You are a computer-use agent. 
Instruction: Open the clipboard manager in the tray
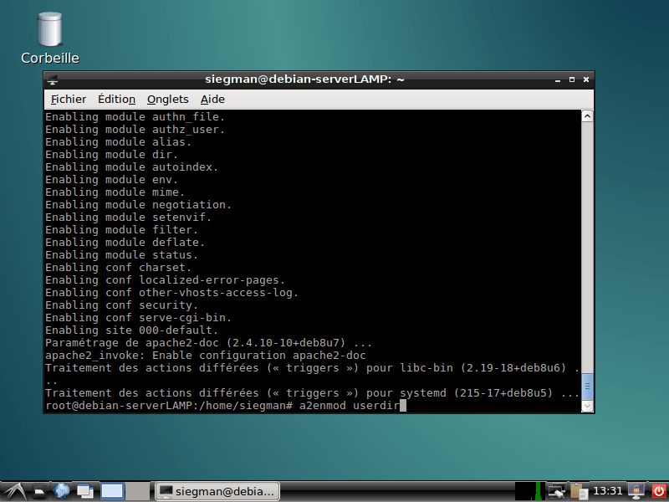(578, 490)
